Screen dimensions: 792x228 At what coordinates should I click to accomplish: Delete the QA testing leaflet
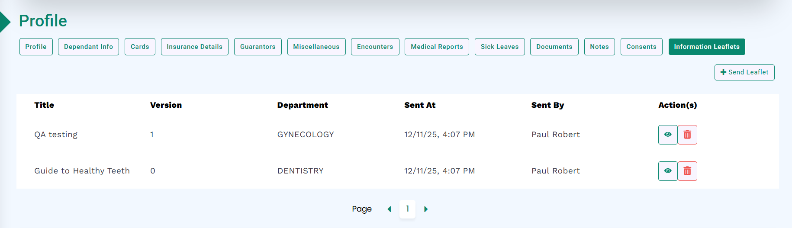tap(687, 135)
